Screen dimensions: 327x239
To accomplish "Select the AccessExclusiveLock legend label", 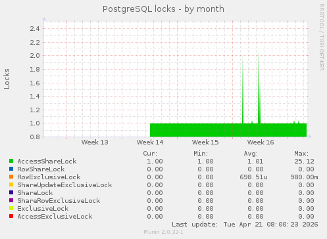I will pyautogui.click(x=55, y=217).
